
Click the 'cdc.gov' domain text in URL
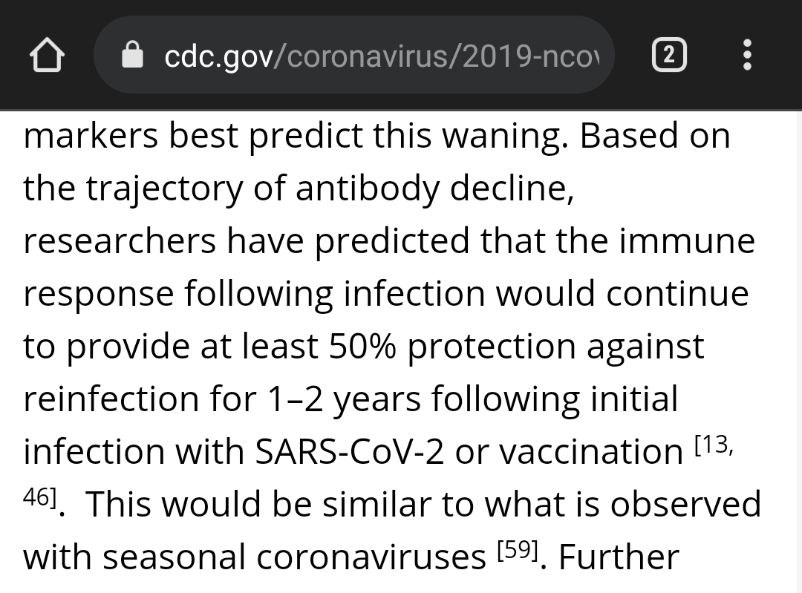[x=219, y=56]
